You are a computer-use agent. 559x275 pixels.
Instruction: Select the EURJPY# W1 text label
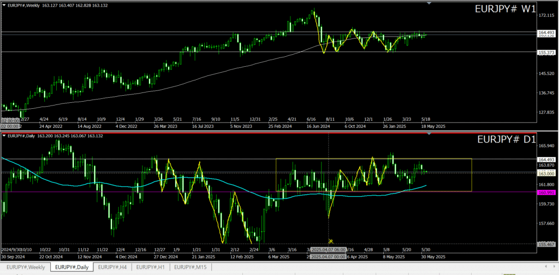point(505,9)
